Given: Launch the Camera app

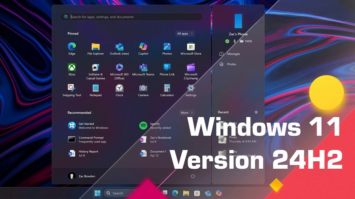Looking at the screenshot, I should (x=143, y=91).
